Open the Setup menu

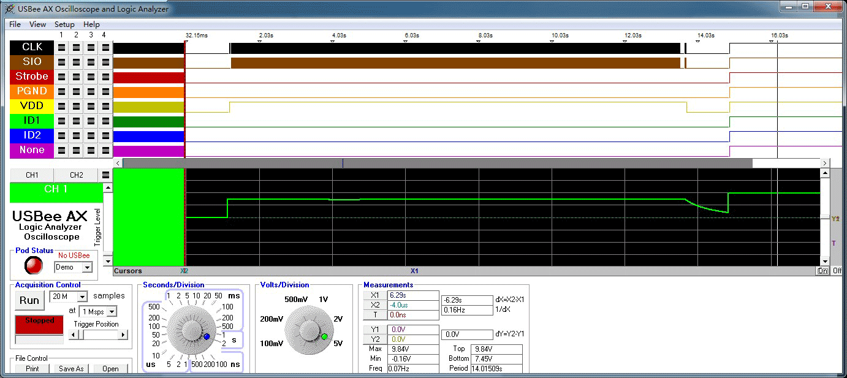(64, 25)
